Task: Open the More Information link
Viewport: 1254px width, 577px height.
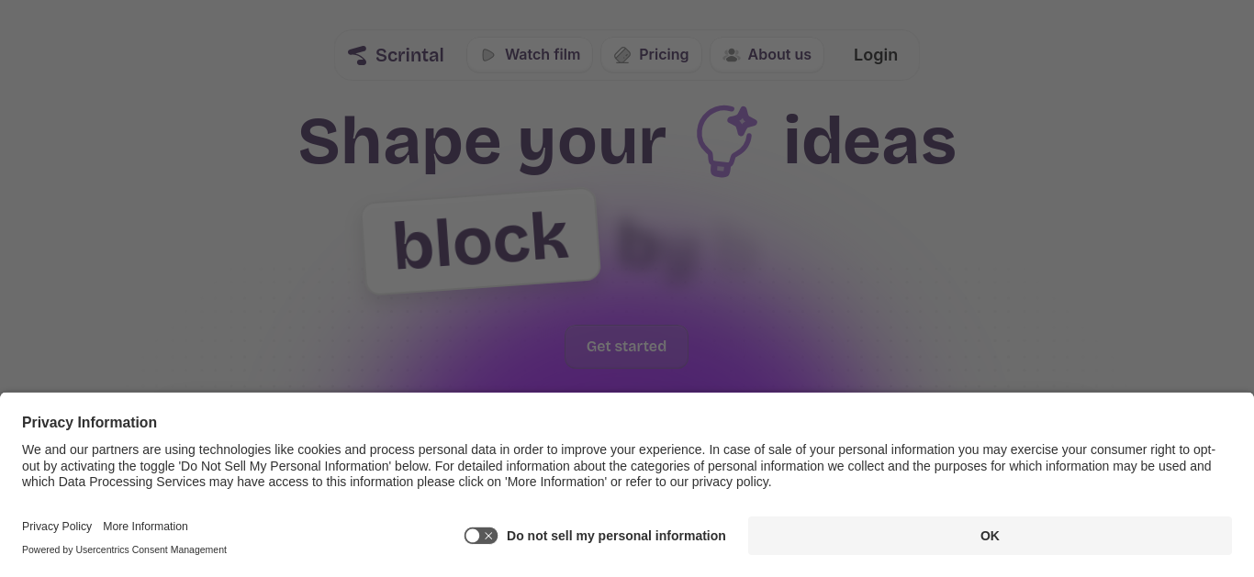Action: pyautogui.click(x=145, y=527)
